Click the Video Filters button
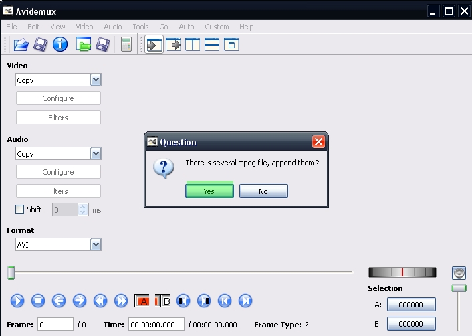This screenshot has height=336, width=472. pos(58,118)
